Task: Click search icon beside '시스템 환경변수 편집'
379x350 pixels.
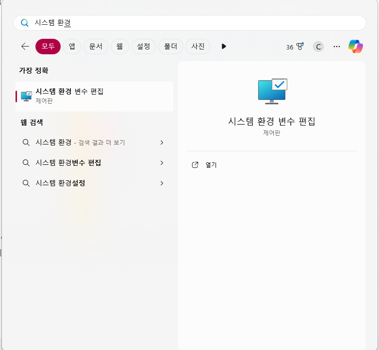Action: tap(26, 163)
